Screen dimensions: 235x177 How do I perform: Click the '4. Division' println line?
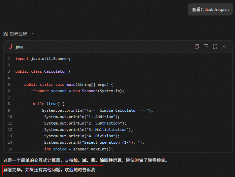tap(82, 136)
